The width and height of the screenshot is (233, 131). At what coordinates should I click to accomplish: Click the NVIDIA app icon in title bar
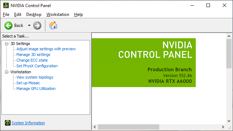click(6, 6)
